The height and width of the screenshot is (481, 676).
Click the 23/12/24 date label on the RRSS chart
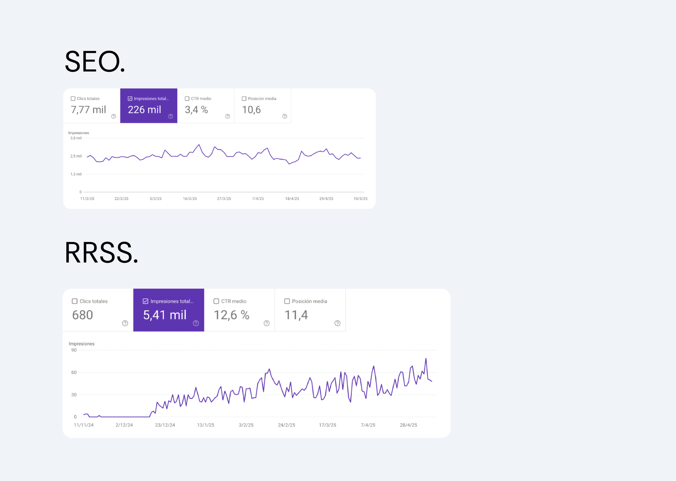(x=165, y=425)
